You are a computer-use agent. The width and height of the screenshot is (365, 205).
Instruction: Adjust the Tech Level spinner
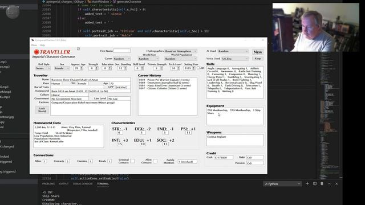click(x=175, y=68)
